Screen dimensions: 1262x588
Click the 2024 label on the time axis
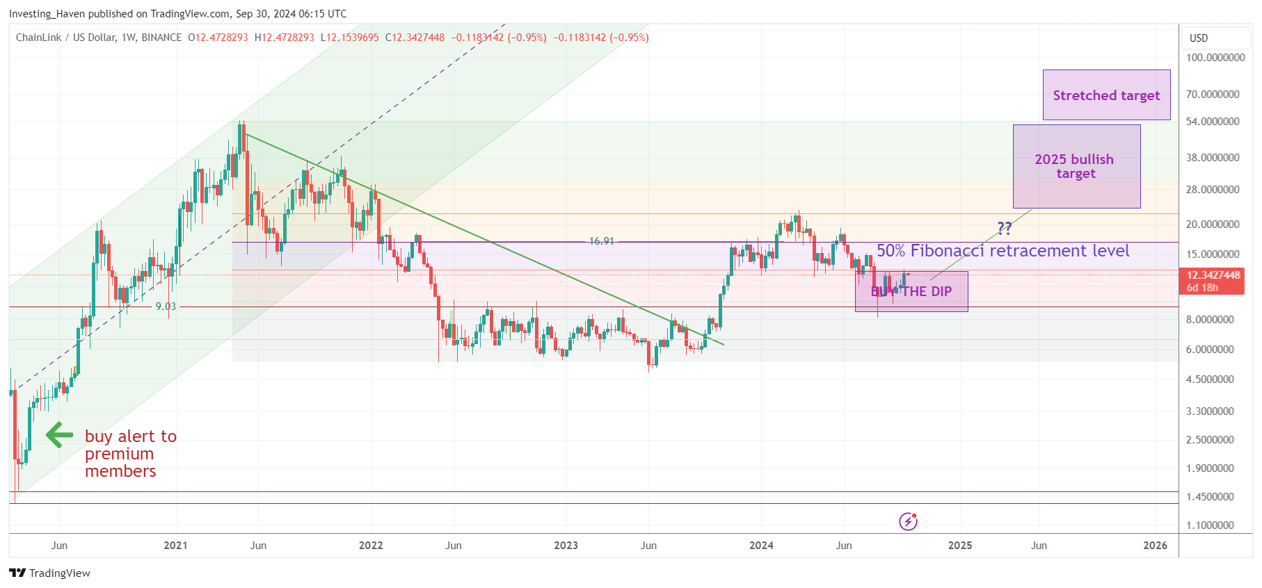tap(761, 545)
